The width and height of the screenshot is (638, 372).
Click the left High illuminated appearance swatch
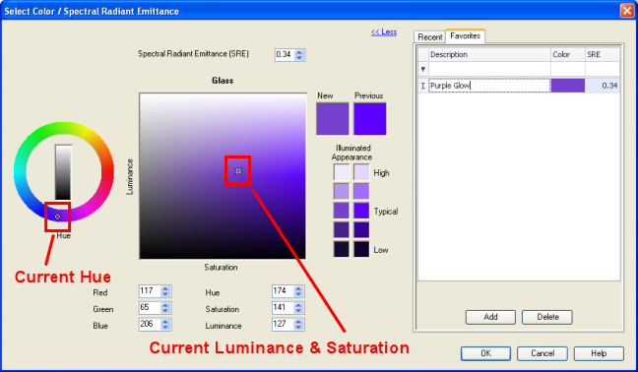coord(342,172)
